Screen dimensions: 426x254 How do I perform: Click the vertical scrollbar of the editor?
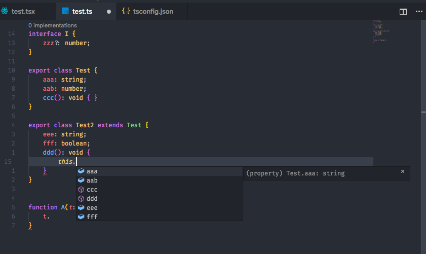click(423, 137)
